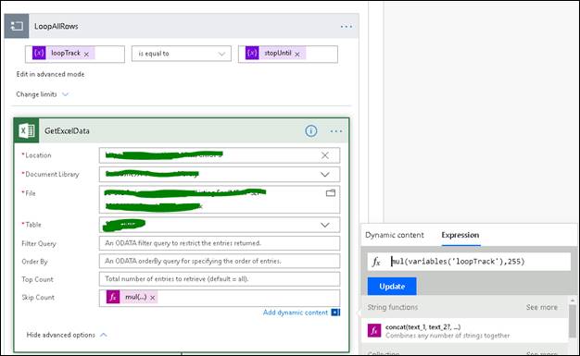
Task: Click the LoopAllRows loop icon
Action: point(17,26)
